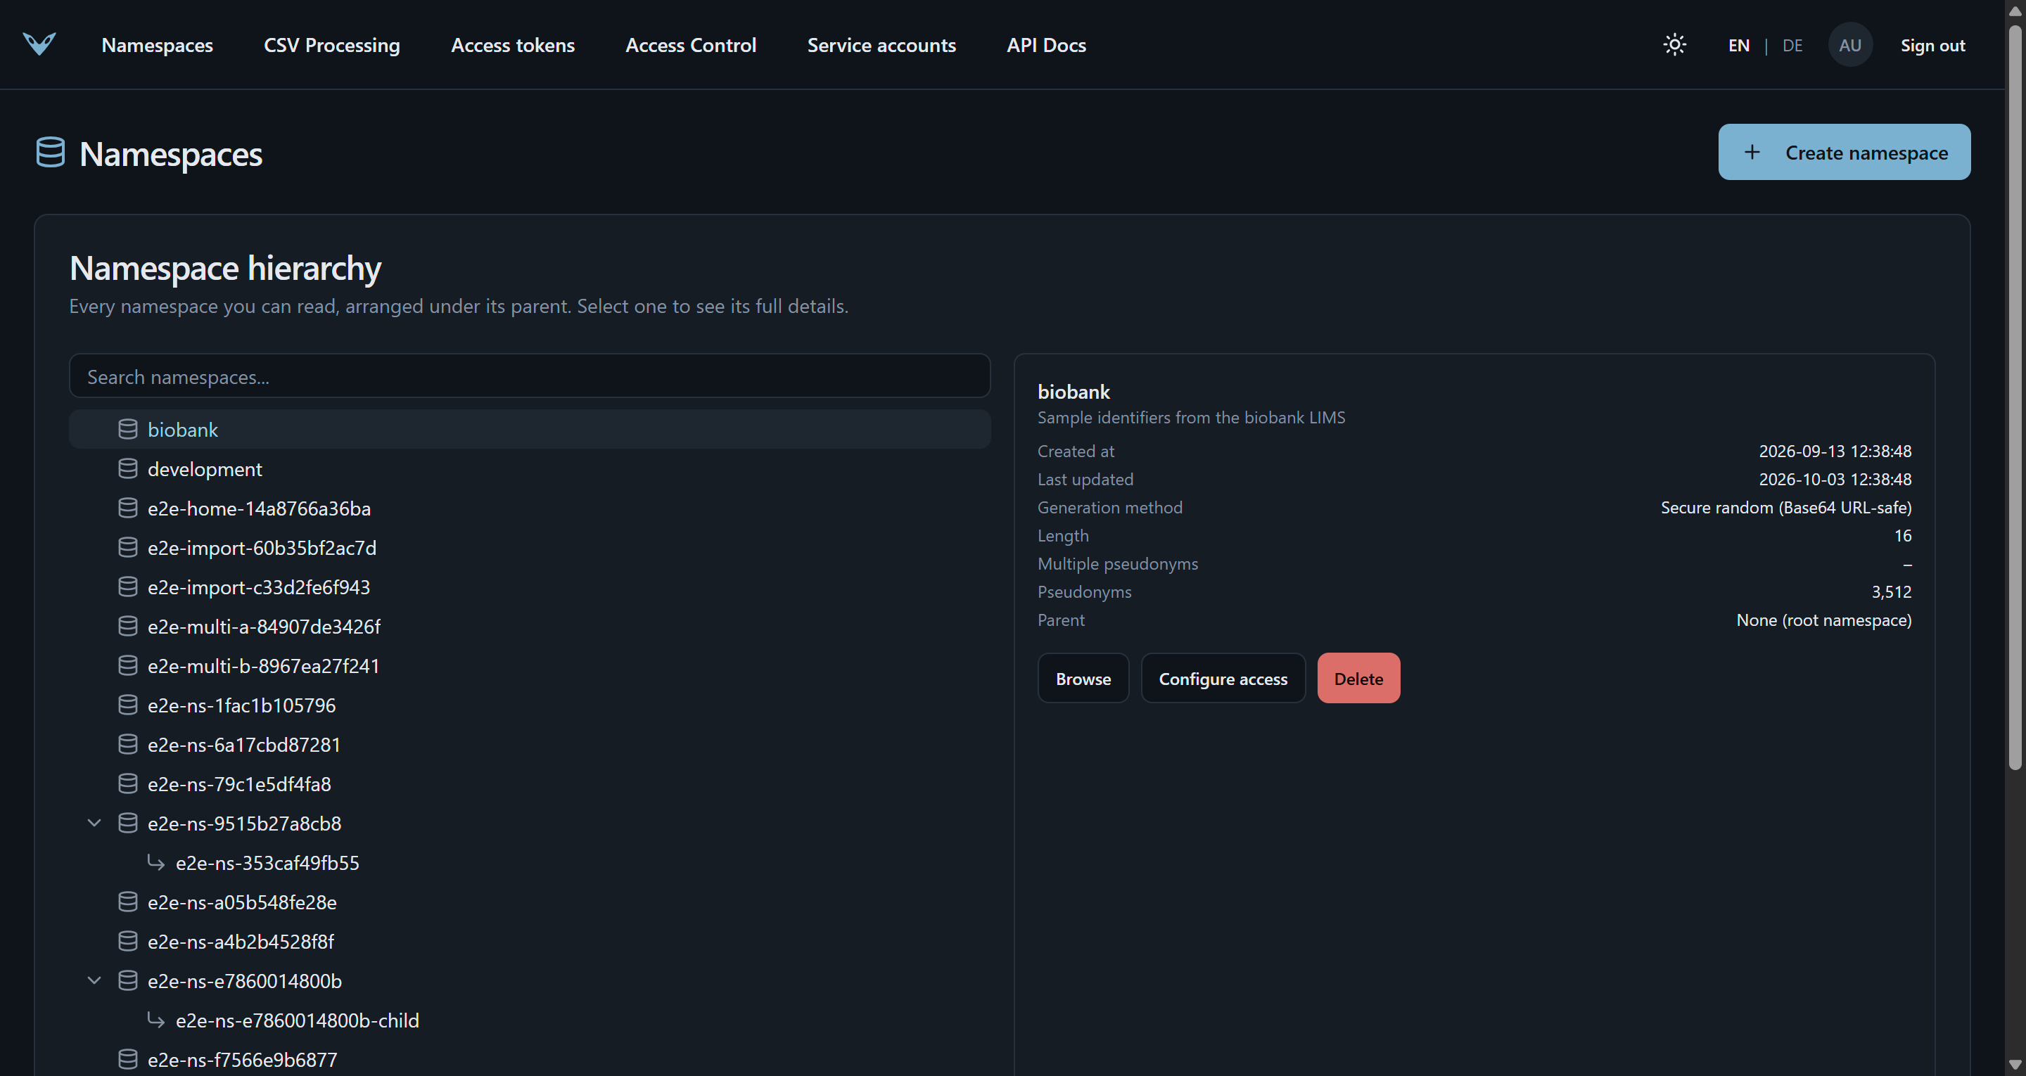Select the e2e-ns-353caf49fb55 child namespace
The height and width of the screenshot is (1076, 2026).
pos(529,862)
